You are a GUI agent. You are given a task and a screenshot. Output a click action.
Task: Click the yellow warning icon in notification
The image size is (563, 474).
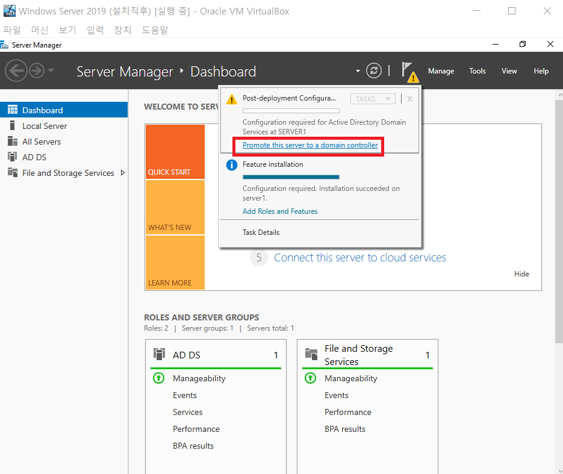pyautogui.click(x=232, y=99)
